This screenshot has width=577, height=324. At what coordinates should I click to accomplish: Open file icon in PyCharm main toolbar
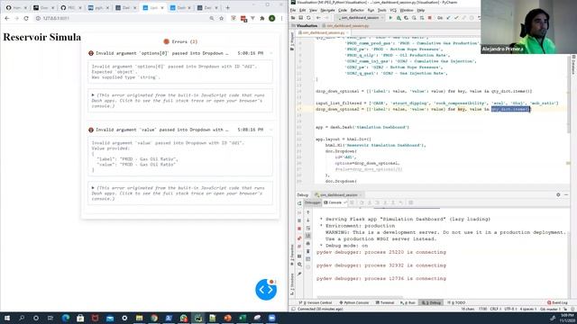click(293, 18)
